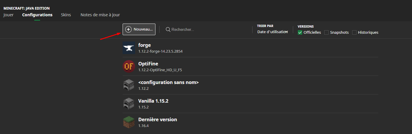Enable the Historiques versions checkbox
The height and width of the screenshot is (134, 412).
coord(354,33)
